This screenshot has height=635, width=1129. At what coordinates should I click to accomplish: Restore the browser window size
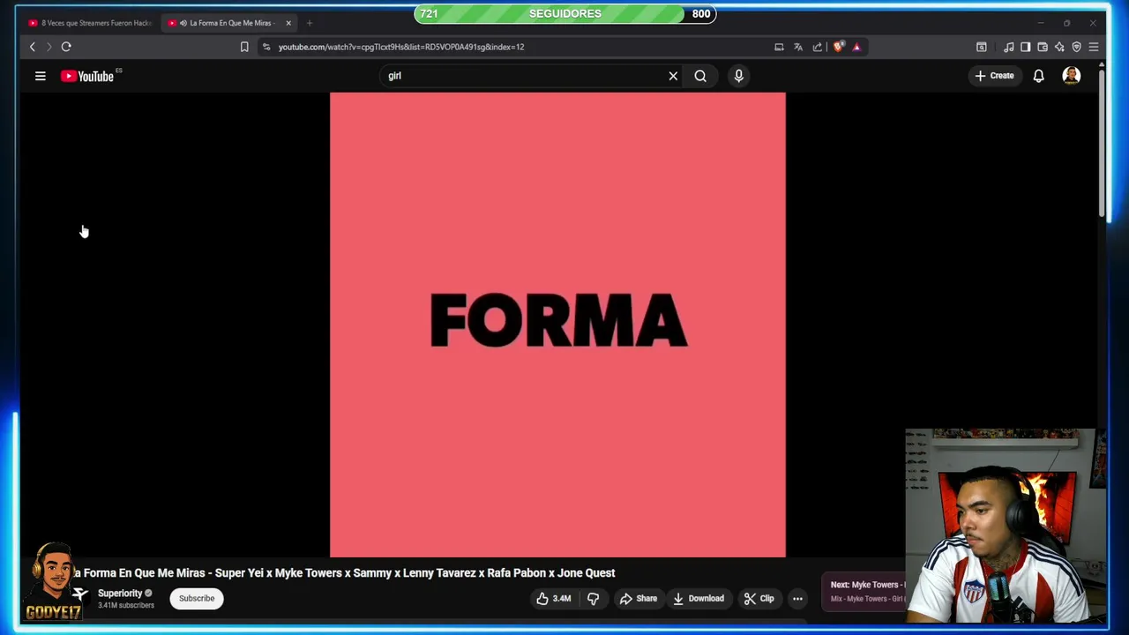tap(1066, 23)
